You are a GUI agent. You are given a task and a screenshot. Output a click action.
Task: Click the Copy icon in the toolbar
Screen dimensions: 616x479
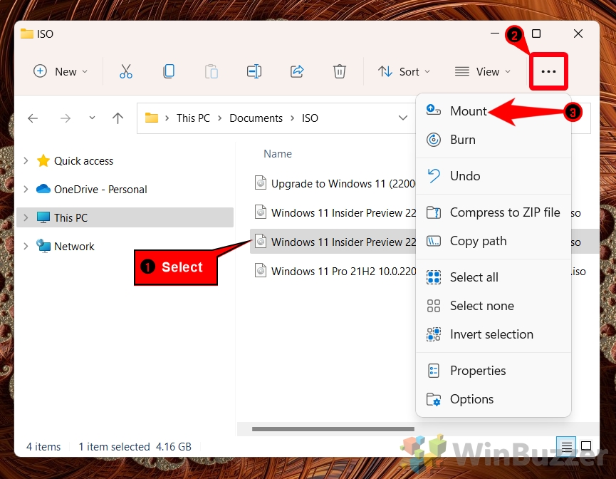(168, 71)
